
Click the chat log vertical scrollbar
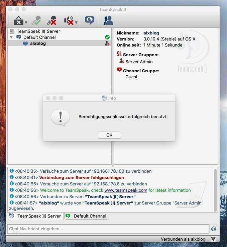click(215, 190)
